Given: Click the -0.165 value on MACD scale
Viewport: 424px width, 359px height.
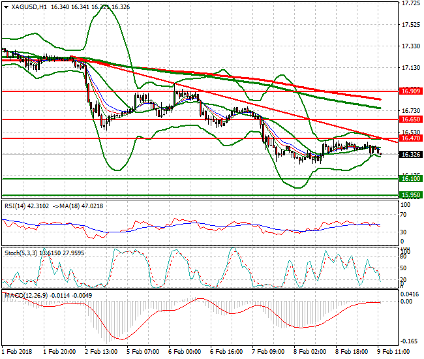Looking at the screenshot, I should click(410, 340).
